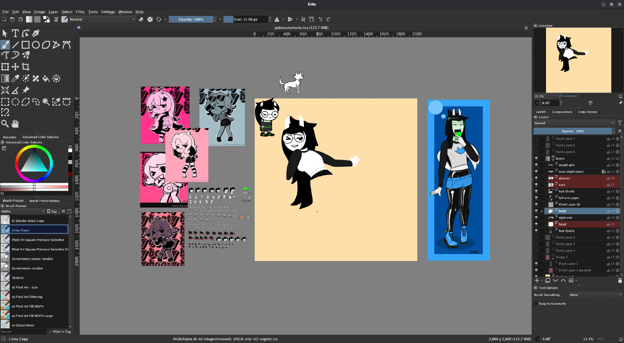The height and width of the screenshot is (343, 624).
Task: Open the Brush Smoothing dropdown
Action: 595,295
